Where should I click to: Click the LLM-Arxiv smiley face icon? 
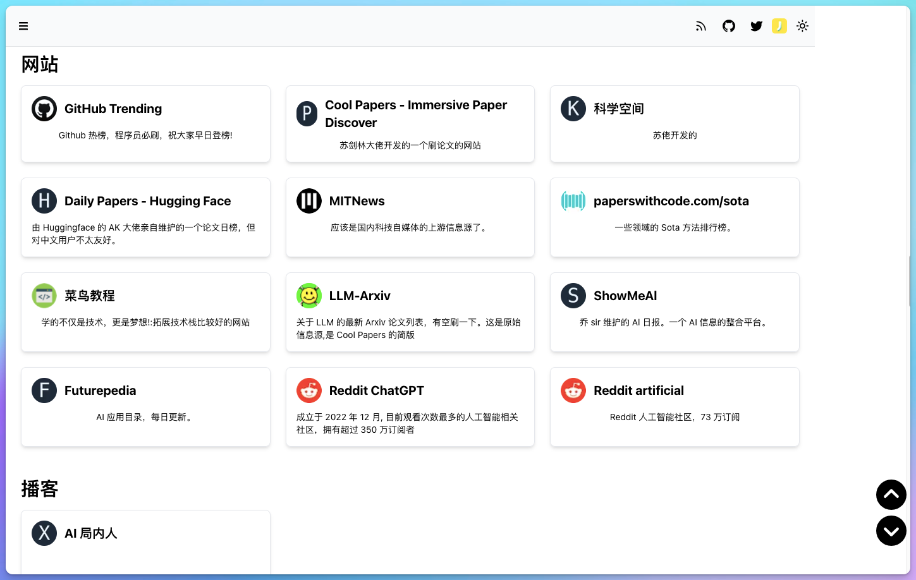tap(309, 296)
